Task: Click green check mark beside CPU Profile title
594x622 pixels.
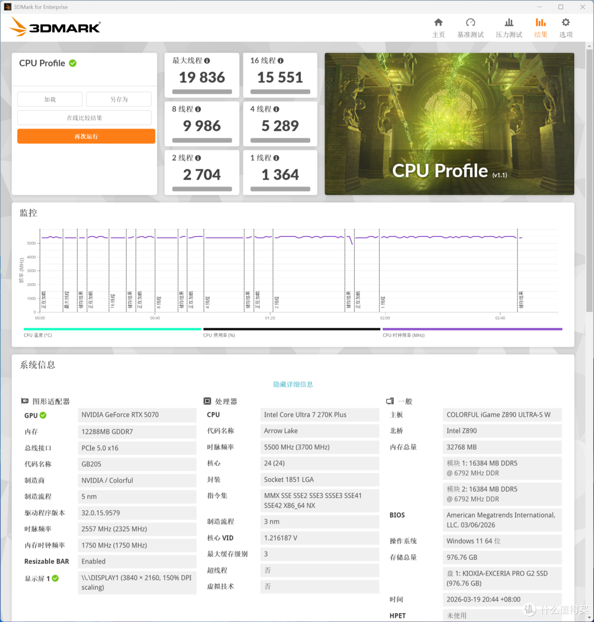Action: click(73, 63)
